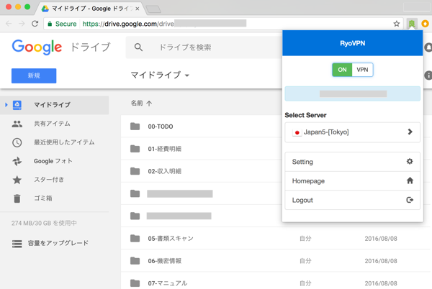This screenshot has width=432, height=289.
Task: Click the RyoVPN extension icon in toolbar
Action: [x=412, y=24]
